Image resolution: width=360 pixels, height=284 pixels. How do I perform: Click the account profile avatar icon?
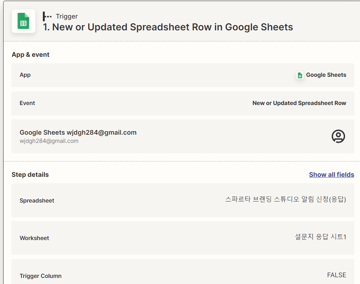point(338,136)
